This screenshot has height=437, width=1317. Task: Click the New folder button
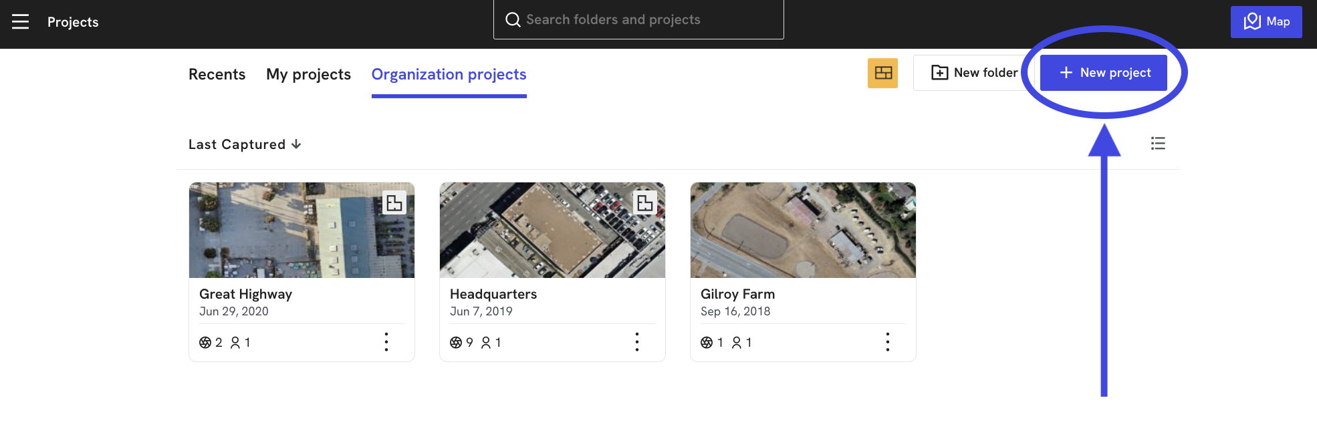point(974,73)
